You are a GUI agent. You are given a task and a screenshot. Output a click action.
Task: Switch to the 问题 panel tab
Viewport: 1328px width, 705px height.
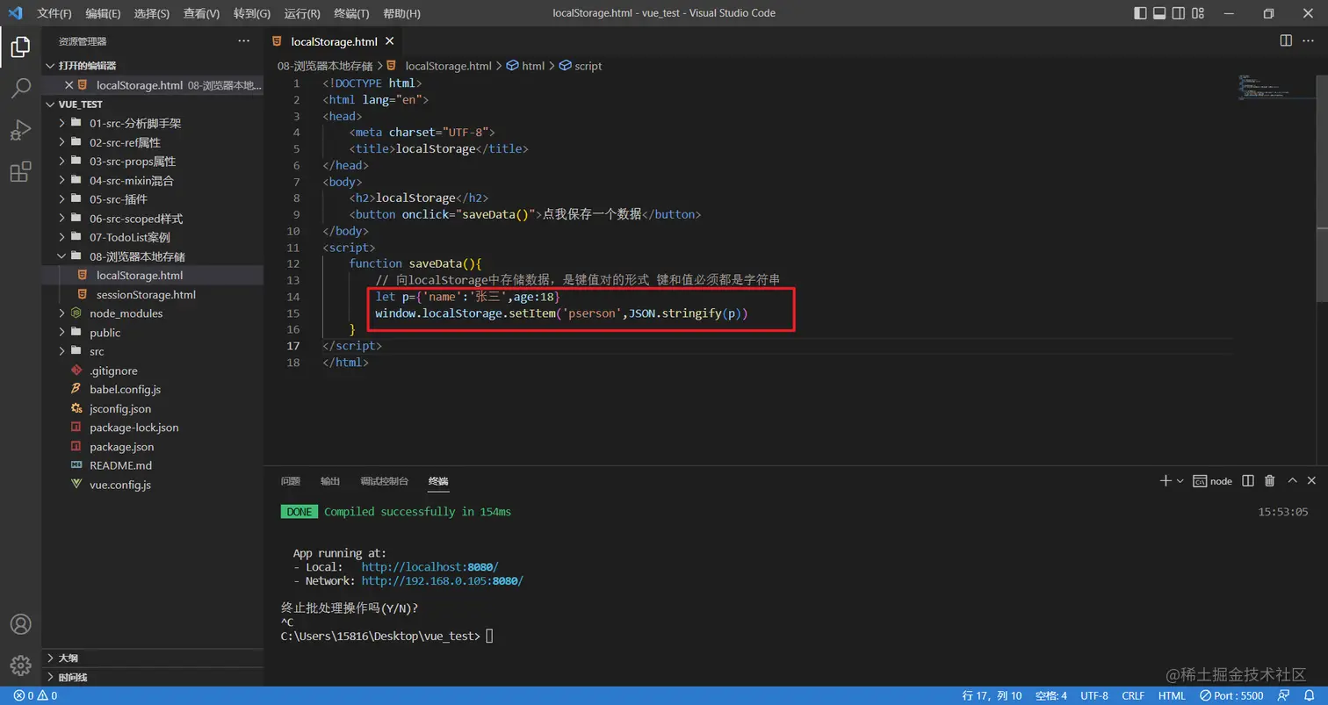click(291, 481)
